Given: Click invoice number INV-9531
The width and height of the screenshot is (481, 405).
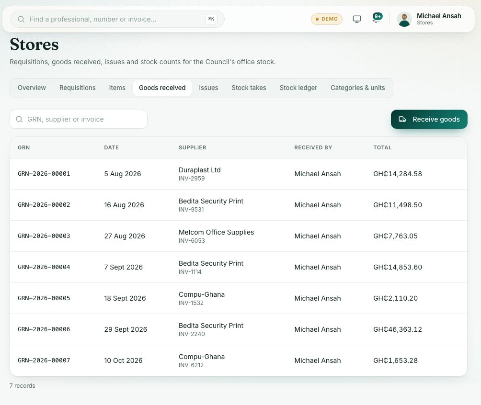Looking at the screenshot, I should pyautogui.click(x=191, y=210).
